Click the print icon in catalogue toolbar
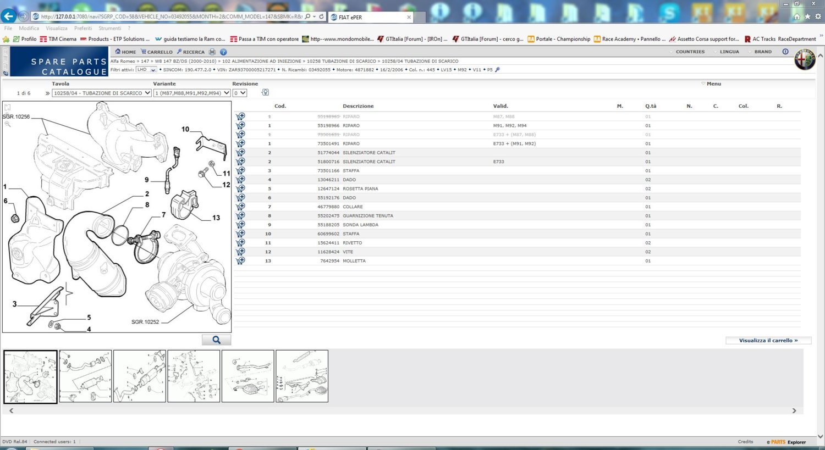Screen dimensions: 825x450 point(212,52)
